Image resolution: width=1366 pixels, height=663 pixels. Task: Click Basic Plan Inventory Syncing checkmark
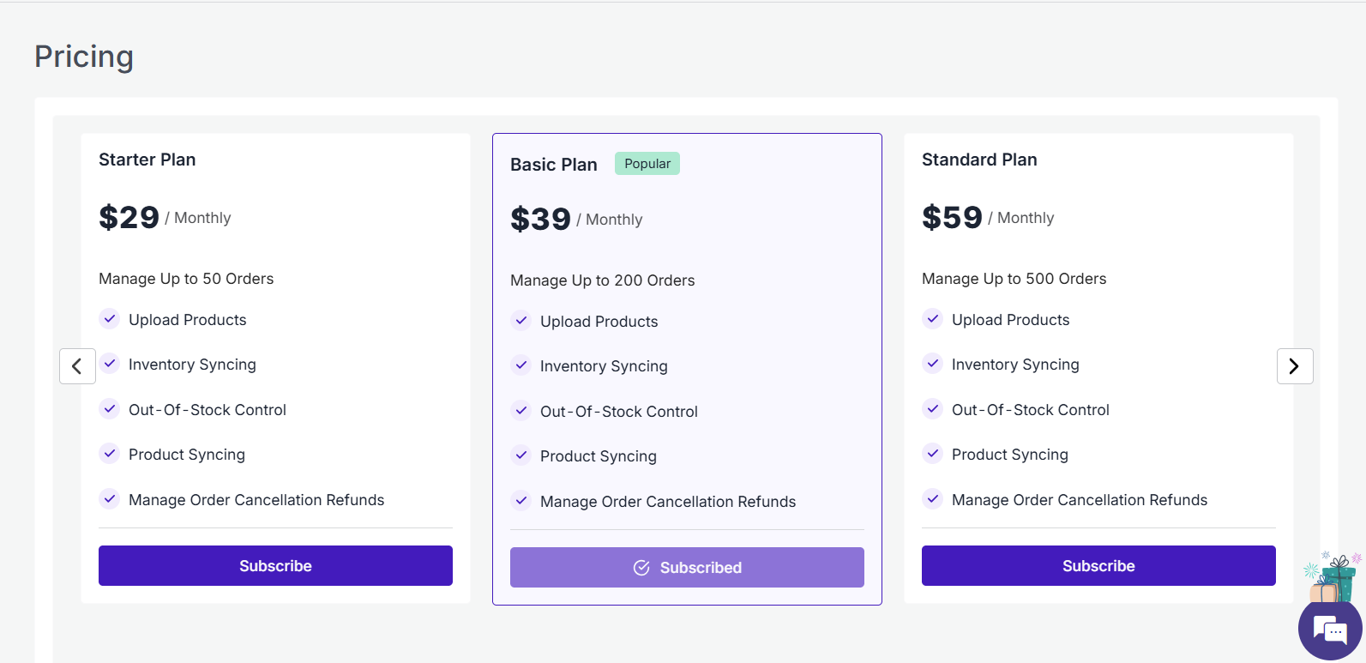point(521,365)
